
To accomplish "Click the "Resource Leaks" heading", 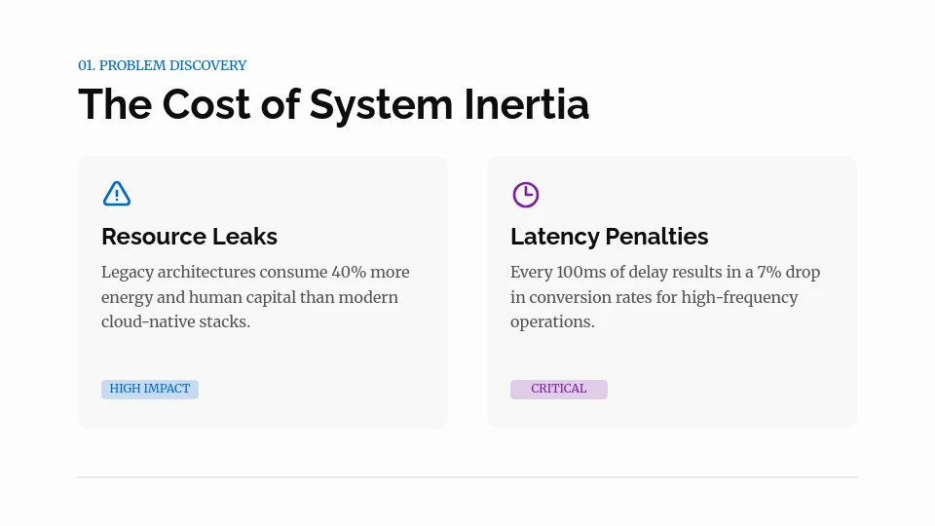I will coord(189,237).
